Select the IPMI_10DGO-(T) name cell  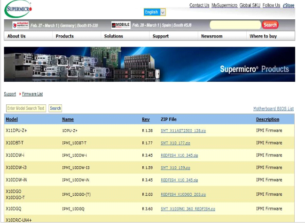[x=76, y=194]
